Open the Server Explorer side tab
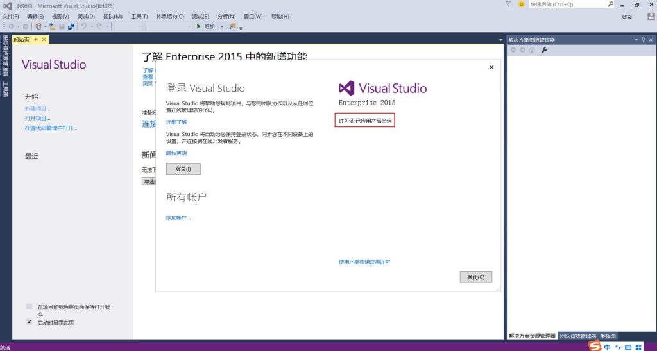657x351 pixels. pos(6,56)
